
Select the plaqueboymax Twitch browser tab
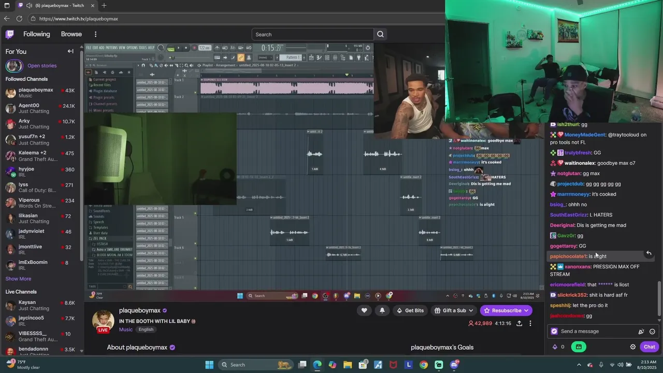(57, 6)
